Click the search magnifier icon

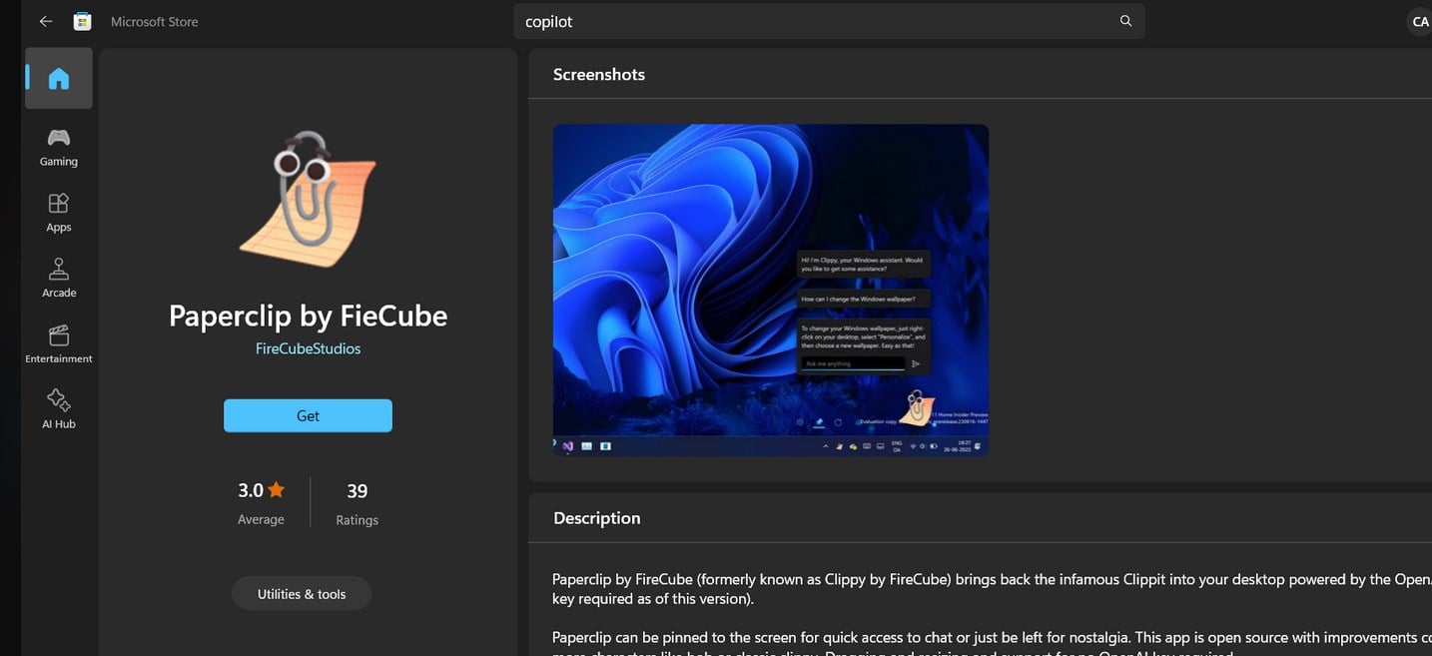[1125, 21]
